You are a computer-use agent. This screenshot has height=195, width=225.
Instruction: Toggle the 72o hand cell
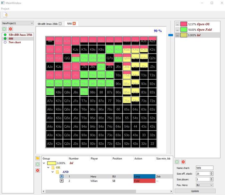[x=110, y=143]
